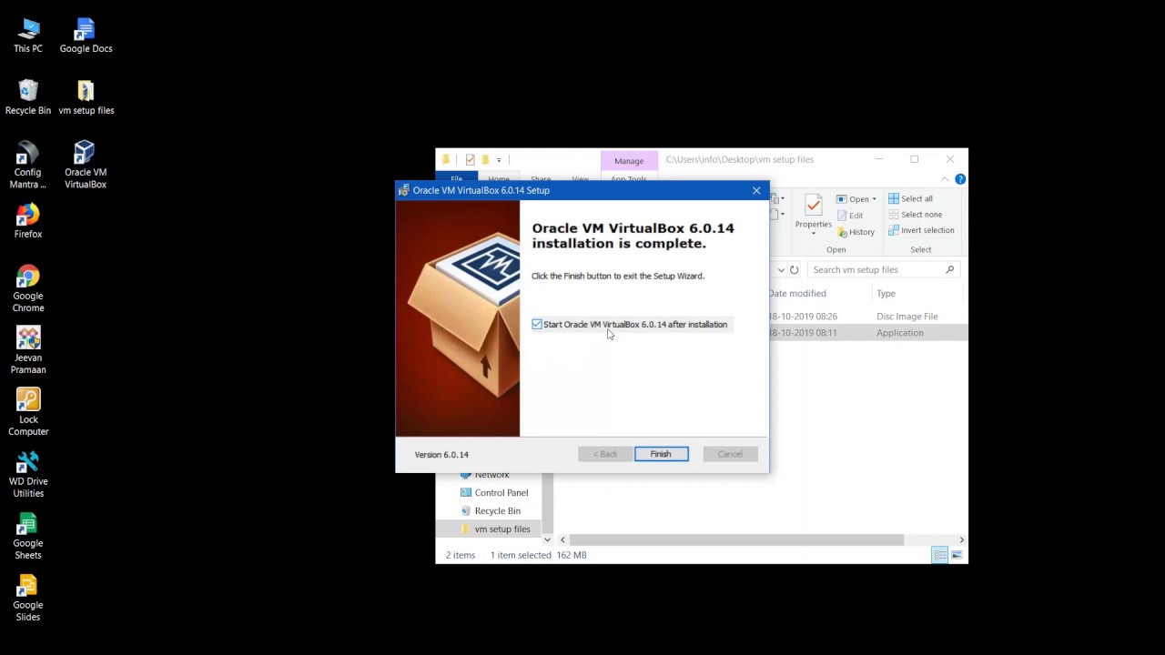Open the Customize Quick Access Toolbar dropdown
This screenshot has height=655, width=1165.
[499, 160]
